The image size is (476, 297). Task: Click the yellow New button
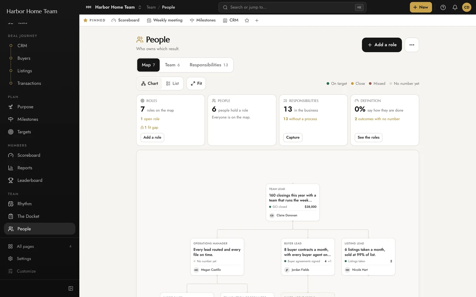(421, 7)
